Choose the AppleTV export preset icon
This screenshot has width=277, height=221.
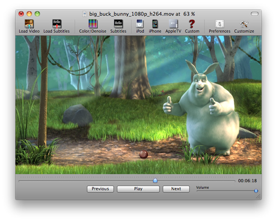pos(173,24)
